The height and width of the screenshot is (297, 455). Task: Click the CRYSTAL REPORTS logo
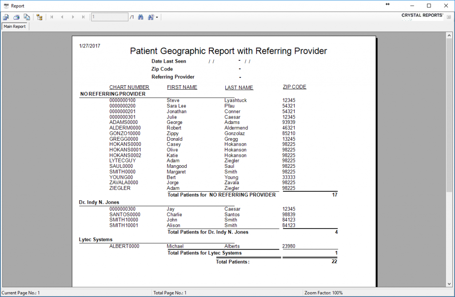(x=421, y=15)
